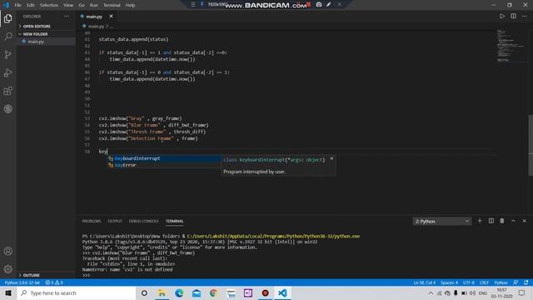Create a new terminal with plus icon
This screenshot has height=300, width=533.
pos(480,221)
